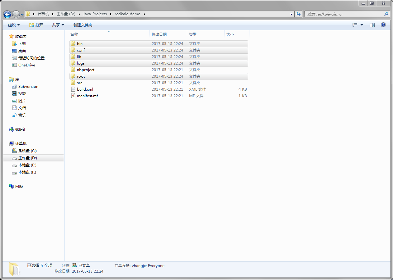393x280 pixels.
Task: Click the OneDrive icon in sidebar
Action: (x=14, y=65)
